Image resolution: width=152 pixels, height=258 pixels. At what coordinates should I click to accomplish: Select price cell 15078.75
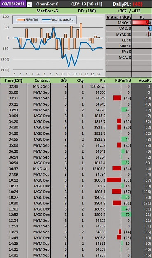(x=95, y=86)
